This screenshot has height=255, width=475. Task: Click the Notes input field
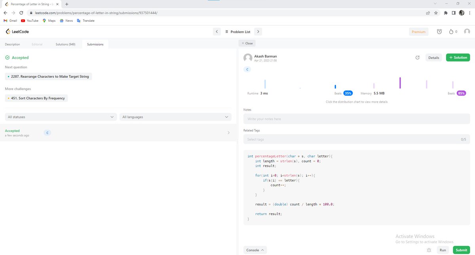(x=357, y=119)
